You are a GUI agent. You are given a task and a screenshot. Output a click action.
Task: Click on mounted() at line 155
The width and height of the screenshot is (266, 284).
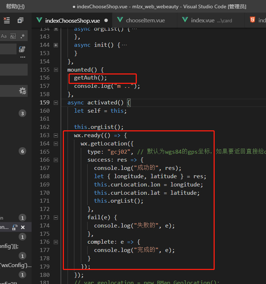coord(85,70)
